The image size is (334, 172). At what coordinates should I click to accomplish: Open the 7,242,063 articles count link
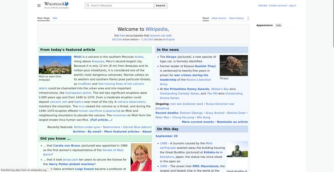coord(147,39)
